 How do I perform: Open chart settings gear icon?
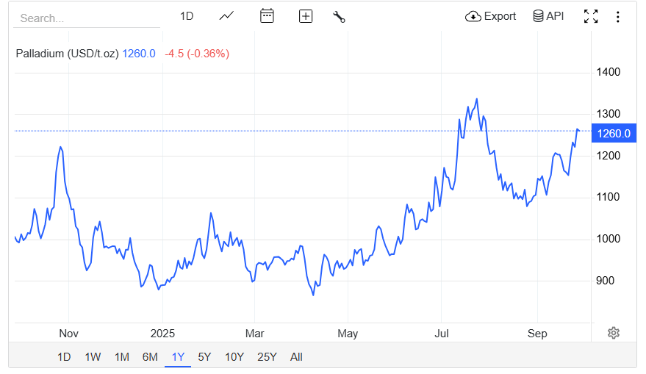(614, 333)
